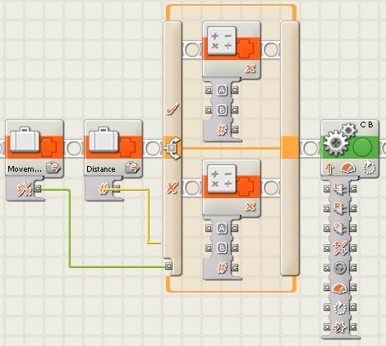Click the Left Motor icon on Move hub

point(340,189)
